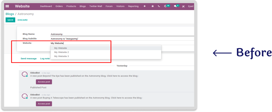Go back to Blogs breadcrumb

(10, 14)
